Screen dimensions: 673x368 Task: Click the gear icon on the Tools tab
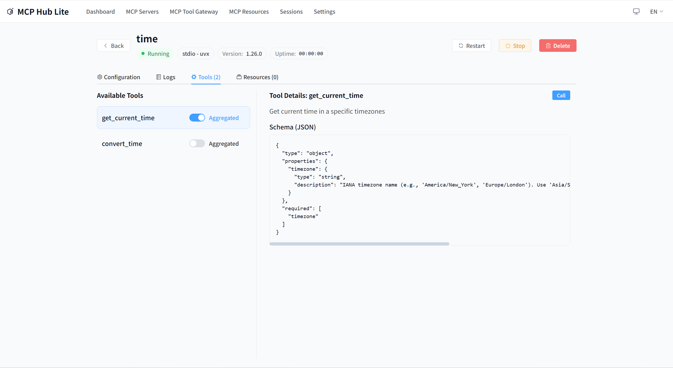pos(194,77)
